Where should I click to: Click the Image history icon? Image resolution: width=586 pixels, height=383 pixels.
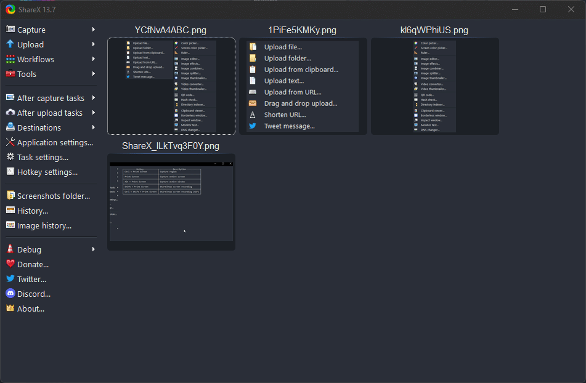click(10, 225)
